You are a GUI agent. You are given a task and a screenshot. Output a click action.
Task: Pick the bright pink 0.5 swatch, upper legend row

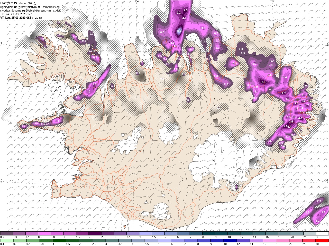click(x=44, y=233)
